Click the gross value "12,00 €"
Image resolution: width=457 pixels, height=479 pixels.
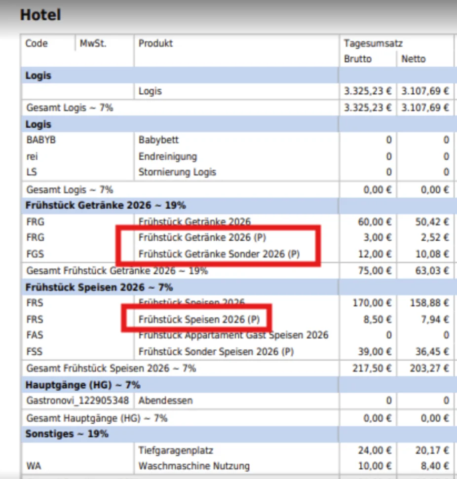click(x=375, y=254)
